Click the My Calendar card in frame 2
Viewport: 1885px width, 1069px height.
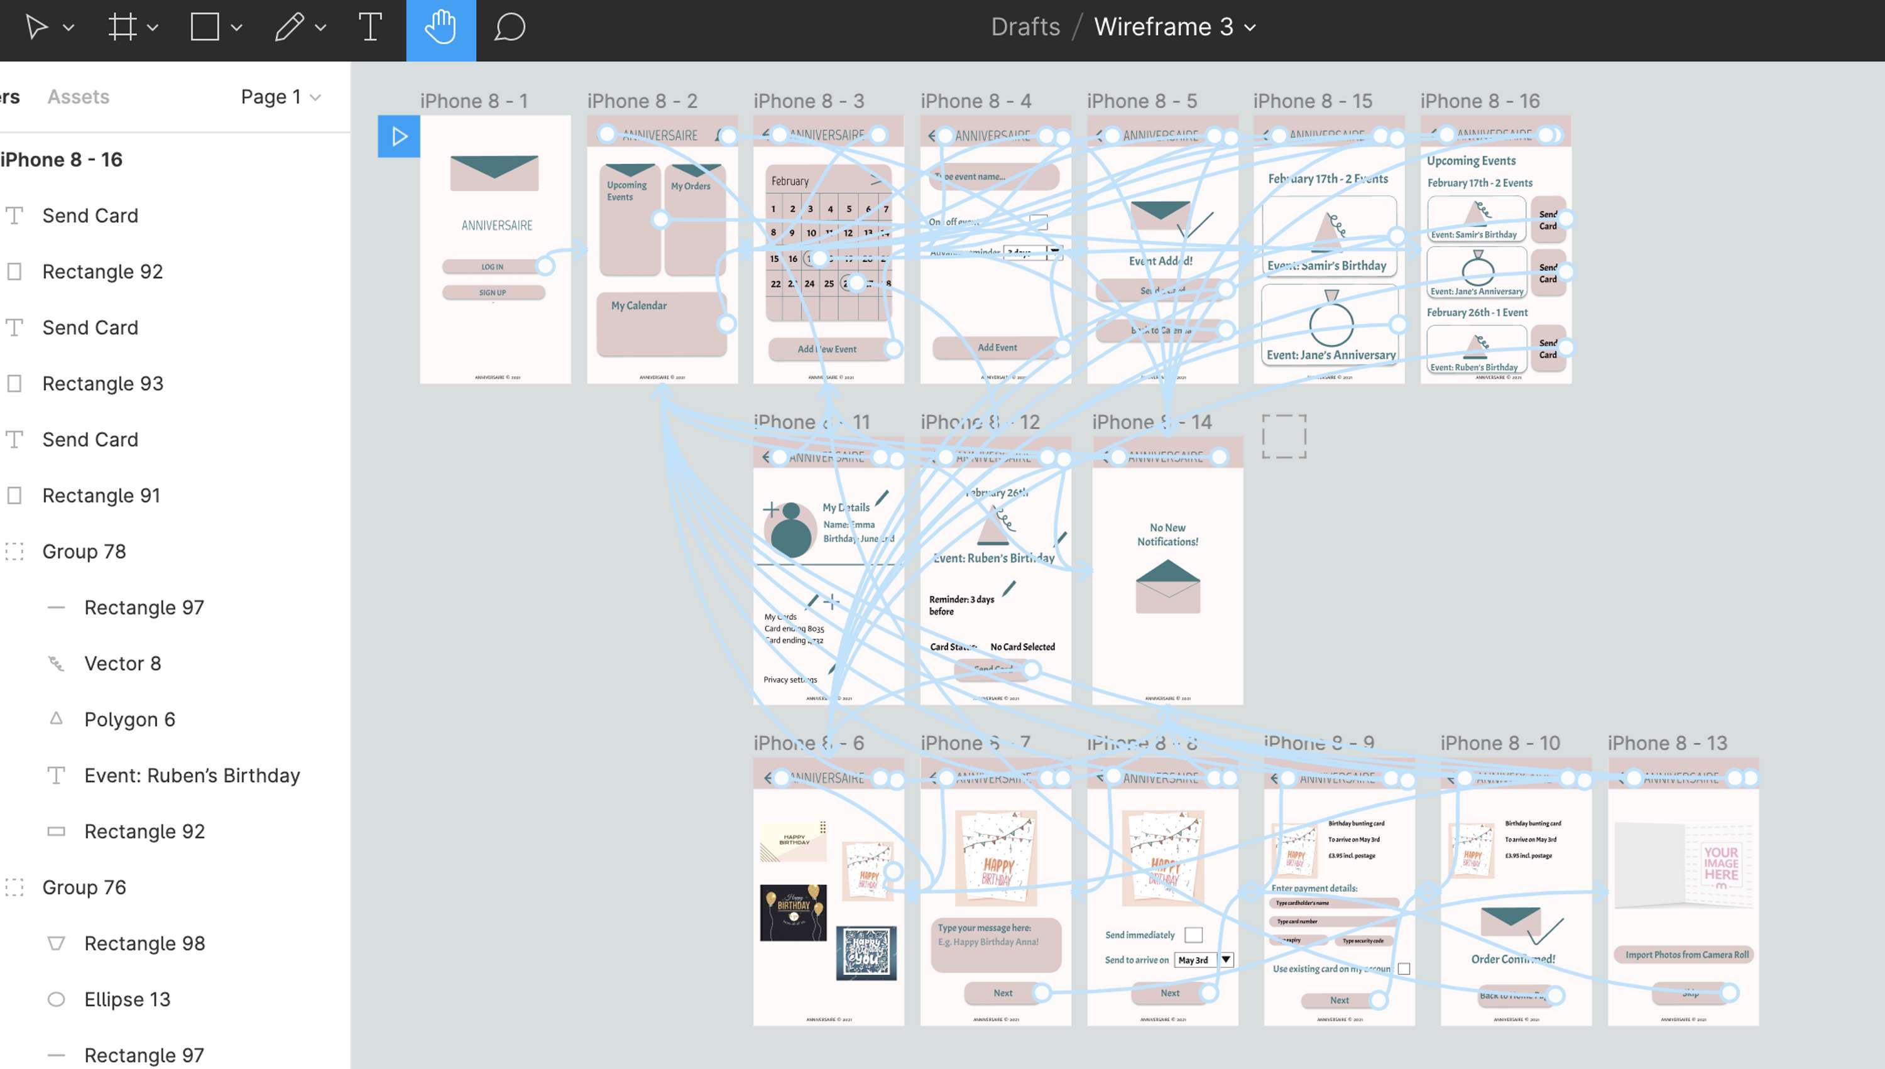(x=662, y=324)
